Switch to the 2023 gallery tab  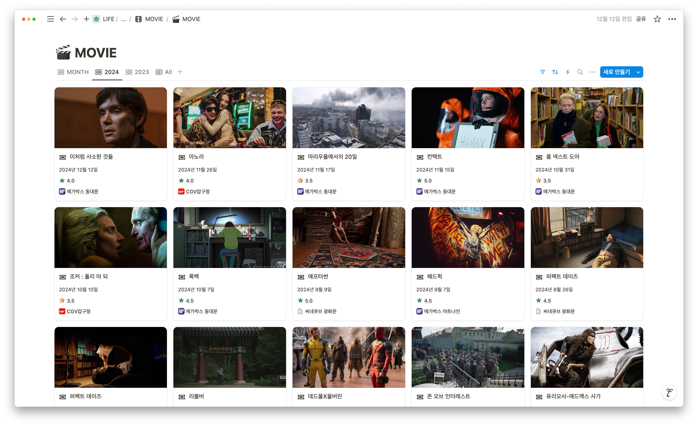point(137,72)
